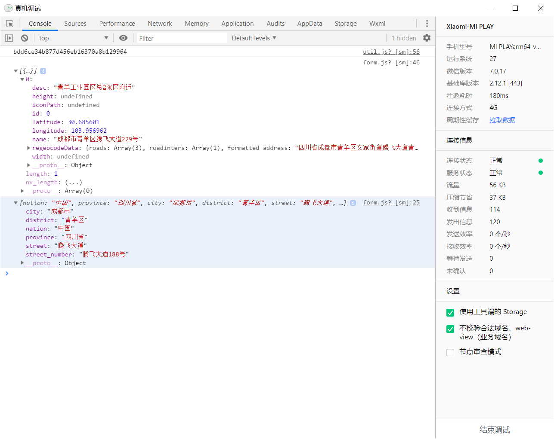This screenshot has height=439, width=554.
Task: Focus the Filter input field
Action: coord(182,38)
